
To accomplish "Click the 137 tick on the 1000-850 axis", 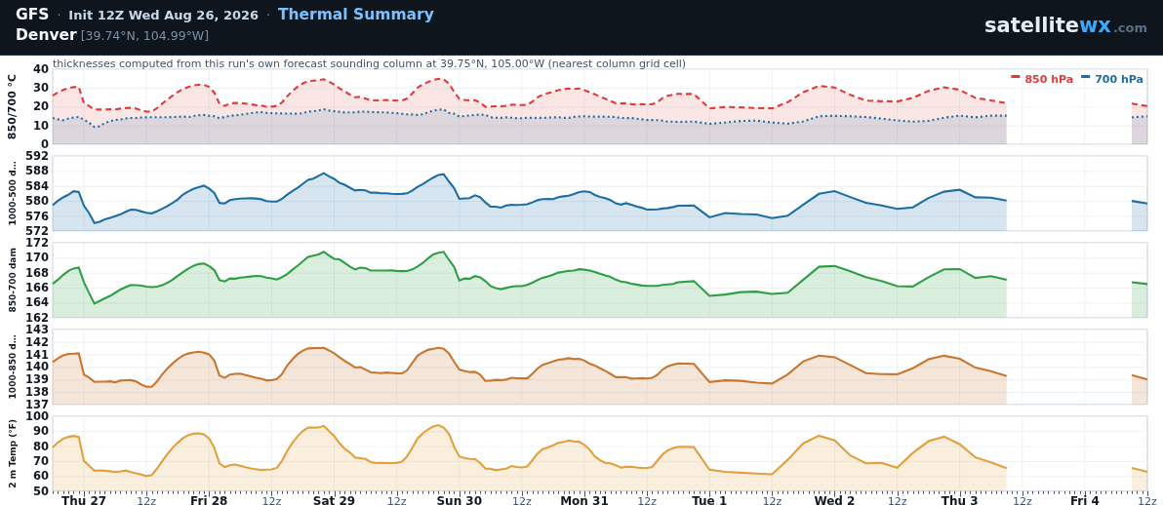I will click(39, 405).
